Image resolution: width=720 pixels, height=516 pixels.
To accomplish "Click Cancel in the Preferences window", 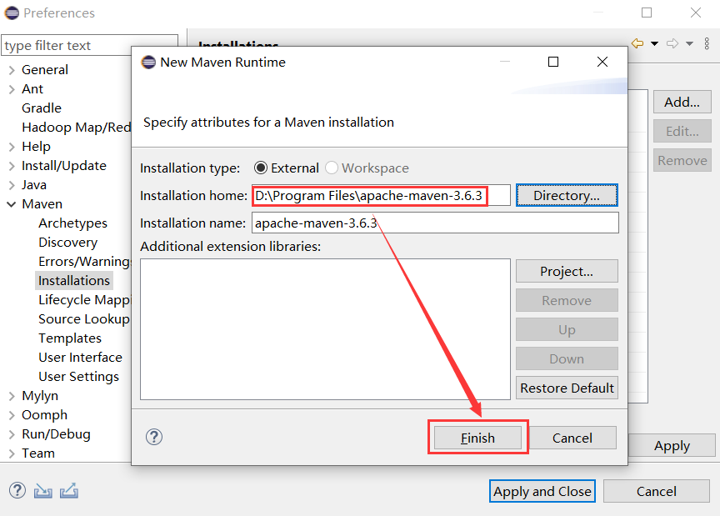I will coord(656,491).
